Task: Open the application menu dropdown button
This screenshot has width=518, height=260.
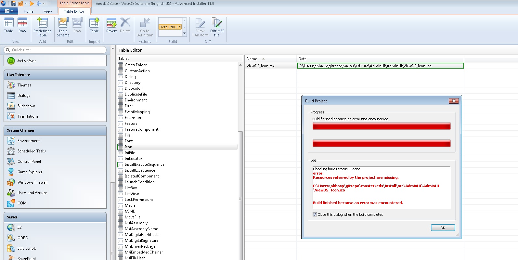Action: (x=9, y=11)
